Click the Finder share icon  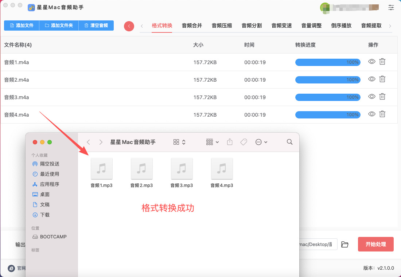tap(230, 142)
